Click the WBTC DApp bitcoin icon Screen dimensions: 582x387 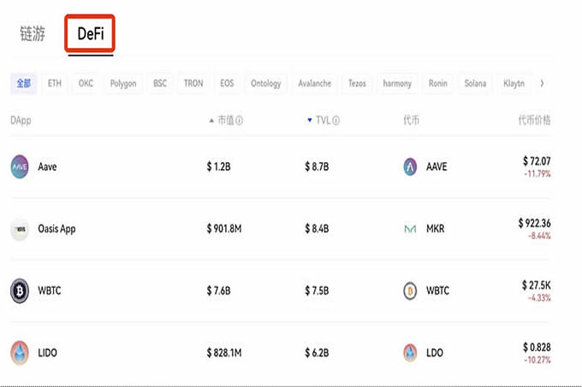click(x=20, y=290)
